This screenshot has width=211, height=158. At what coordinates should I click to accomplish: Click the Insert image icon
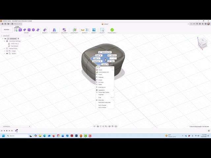(94, 30)
